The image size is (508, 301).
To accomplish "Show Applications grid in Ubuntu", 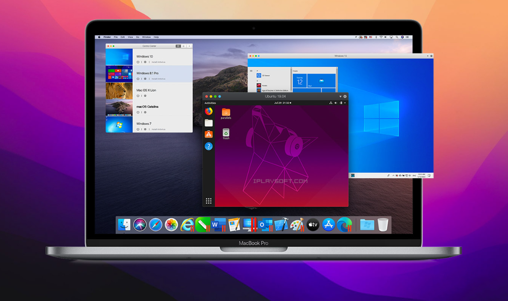I will click(x=209, y=201).
